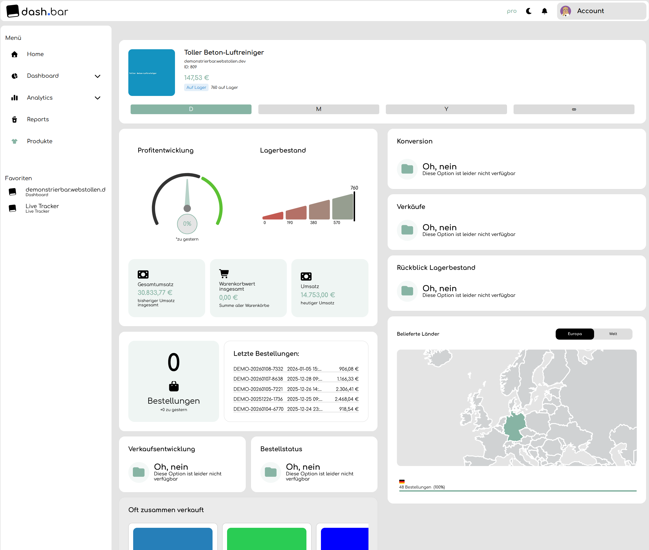Open the notifications bell
Screen dimensions: 649x550
pyautogui.click(x=544, y=11)
